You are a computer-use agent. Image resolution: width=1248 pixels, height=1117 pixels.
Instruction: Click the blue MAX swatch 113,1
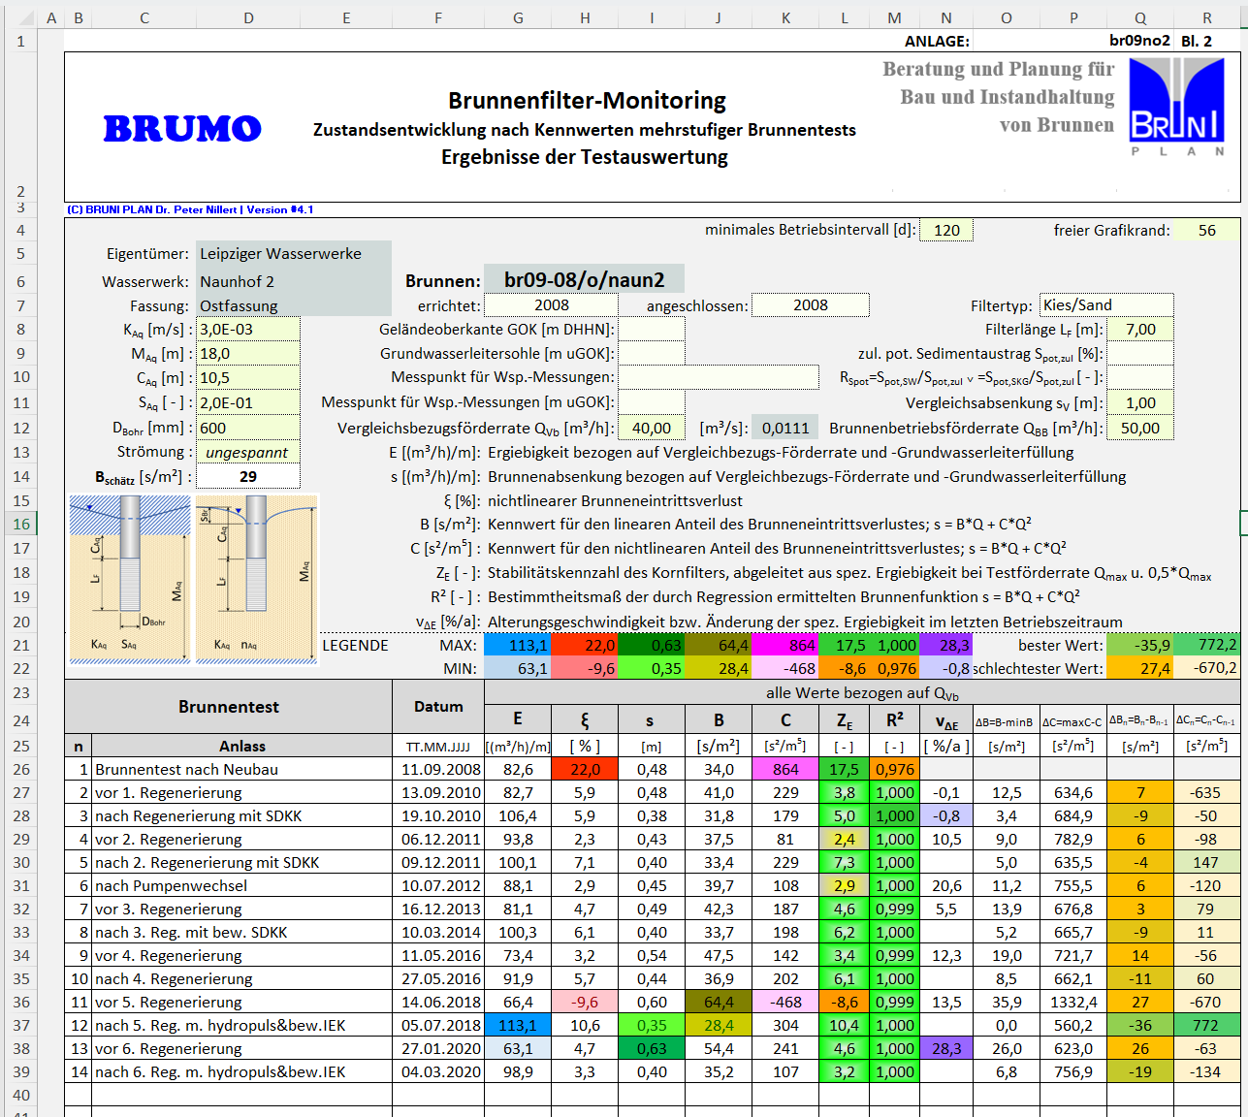pyautogui.click(x=518, y=645)
